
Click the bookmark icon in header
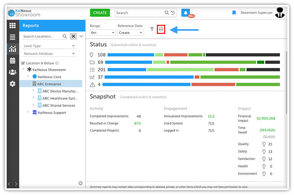pos(234,13)
